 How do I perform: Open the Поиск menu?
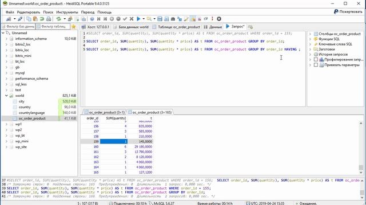(x=48, y=12)
